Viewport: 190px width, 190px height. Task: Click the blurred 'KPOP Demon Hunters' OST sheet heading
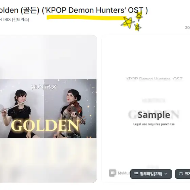click(x=154, y=79)
